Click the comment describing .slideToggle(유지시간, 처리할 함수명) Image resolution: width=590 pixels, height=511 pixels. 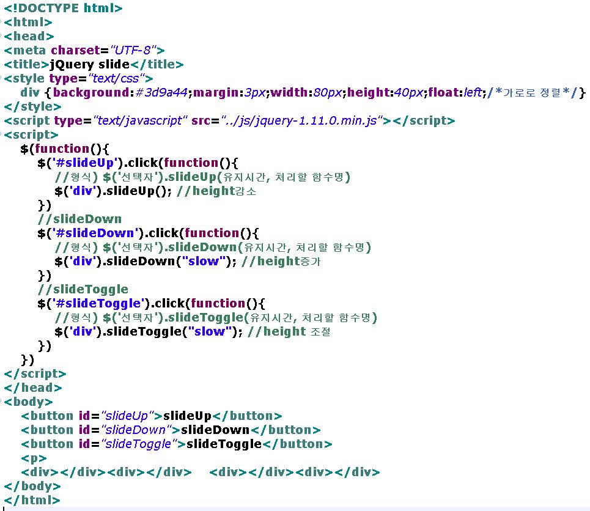[x=216, y=318]
